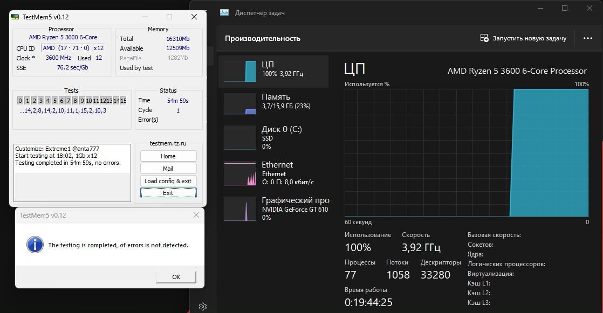Close the TestMem5 result dialog
Screen dimensions: 603x313
[196, 215]
